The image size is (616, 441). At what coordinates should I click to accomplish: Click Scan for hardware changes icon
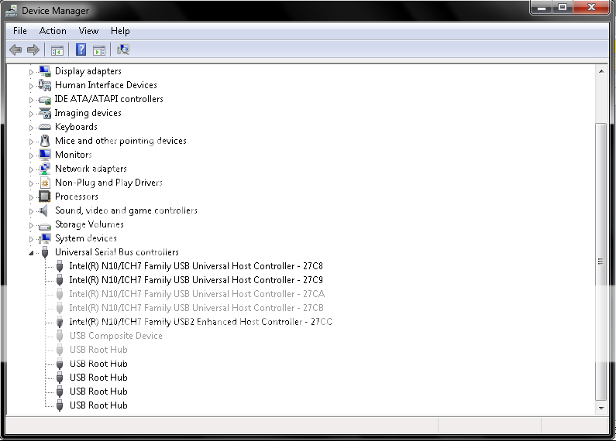coord(122,50)
